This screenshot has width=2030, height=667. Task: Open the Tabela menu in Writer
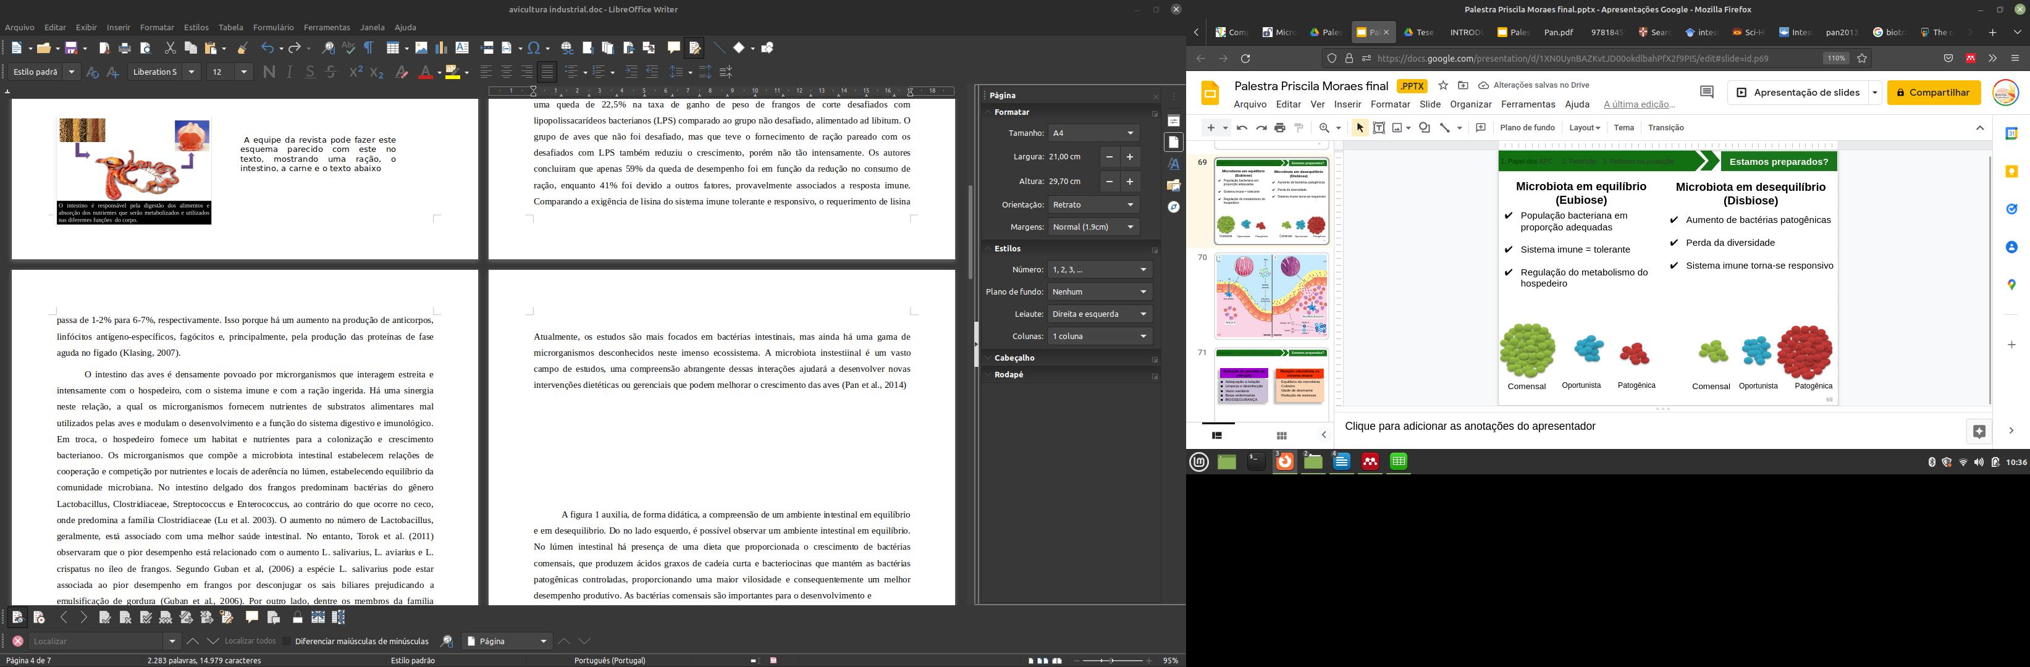pyautogui.click(x=231, y=28)
